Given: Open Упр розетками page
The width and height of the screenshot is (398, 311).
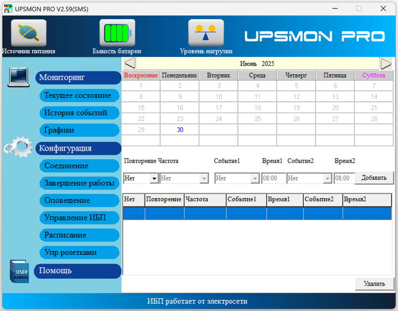Looking at the screenshot, I should 80,253.
